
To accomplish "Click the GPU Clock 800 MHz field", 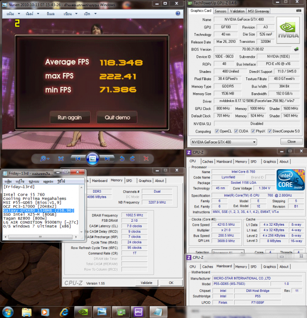I will (223, 109).
